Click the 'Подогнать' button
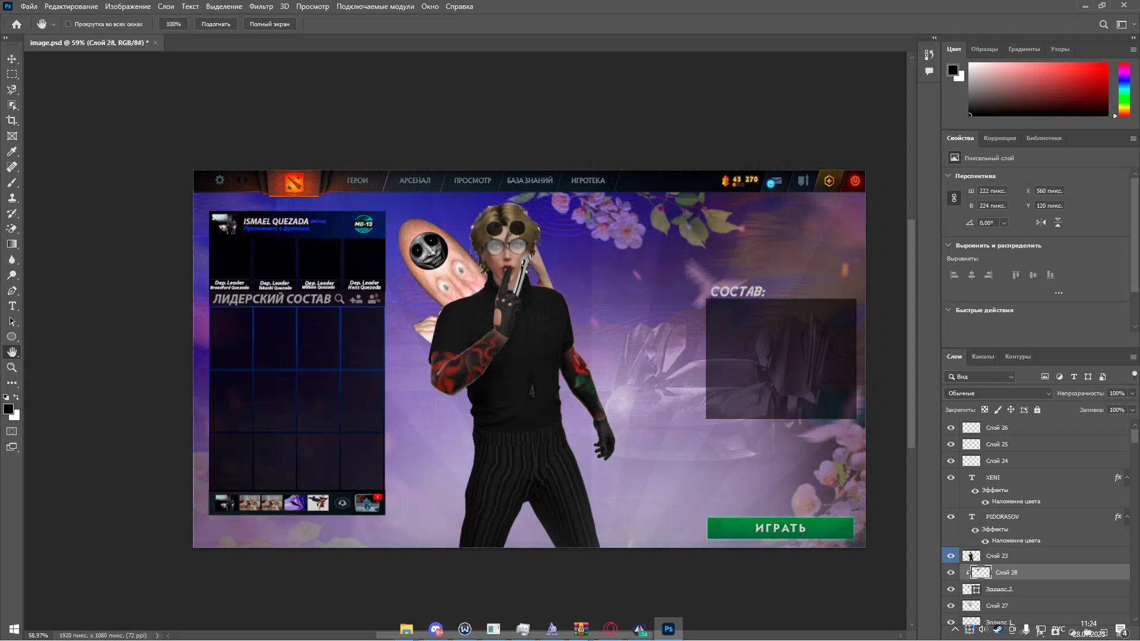Viewport: 1140px width, 641px height. pyautogui.click(x=216, y=24)
